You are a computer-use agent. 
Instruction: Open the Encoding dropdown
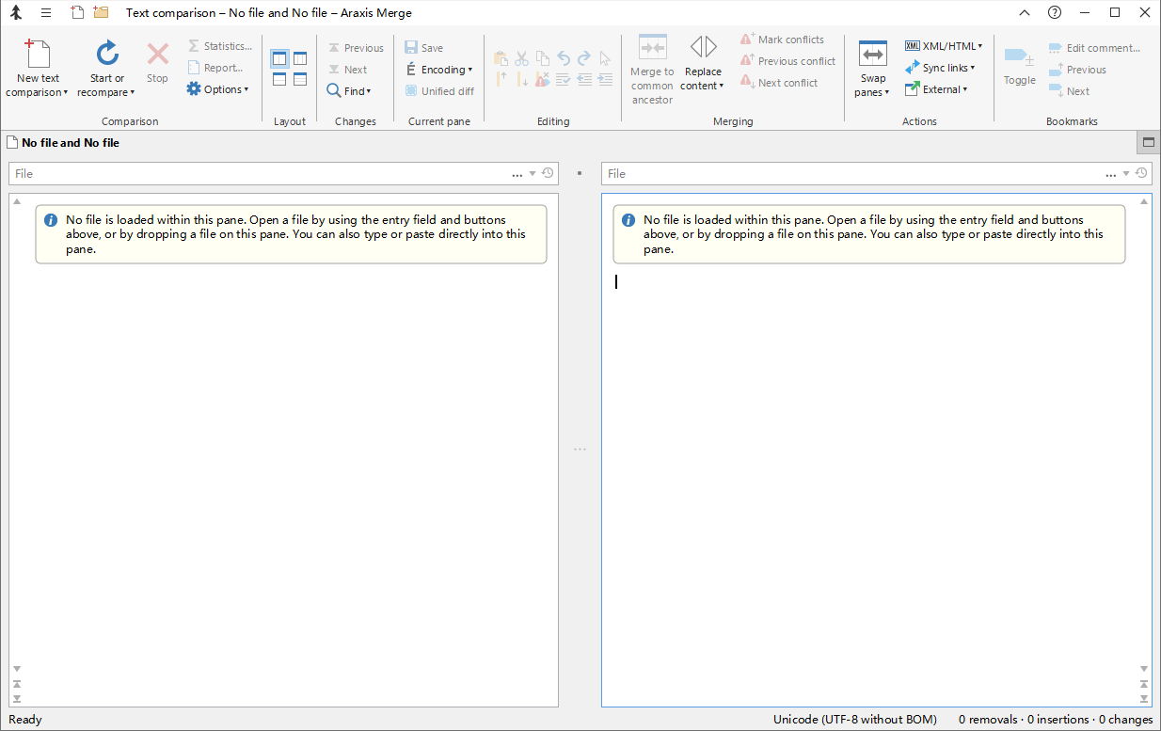(439, 70)
